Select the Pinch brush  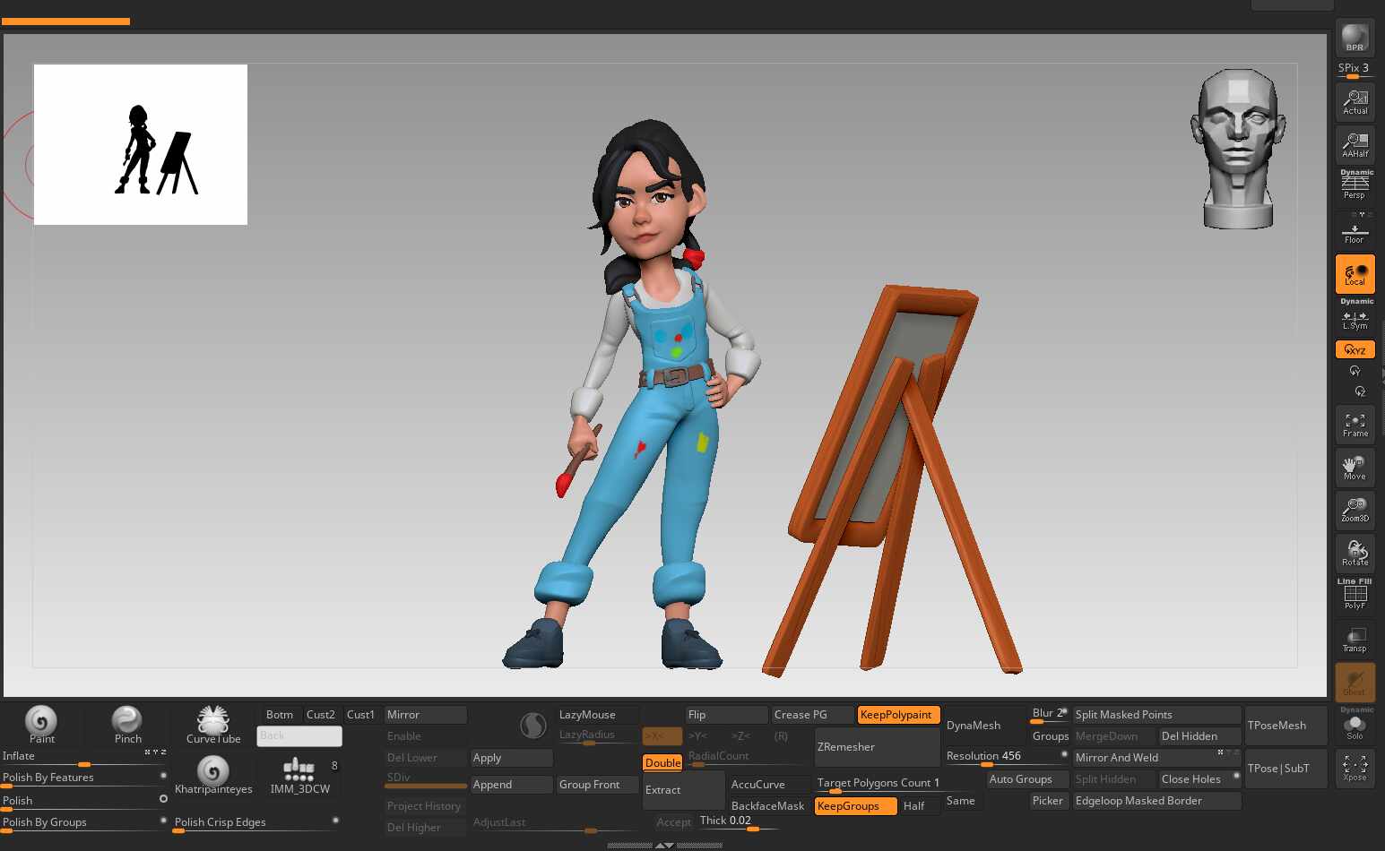[x=127, y=724]
